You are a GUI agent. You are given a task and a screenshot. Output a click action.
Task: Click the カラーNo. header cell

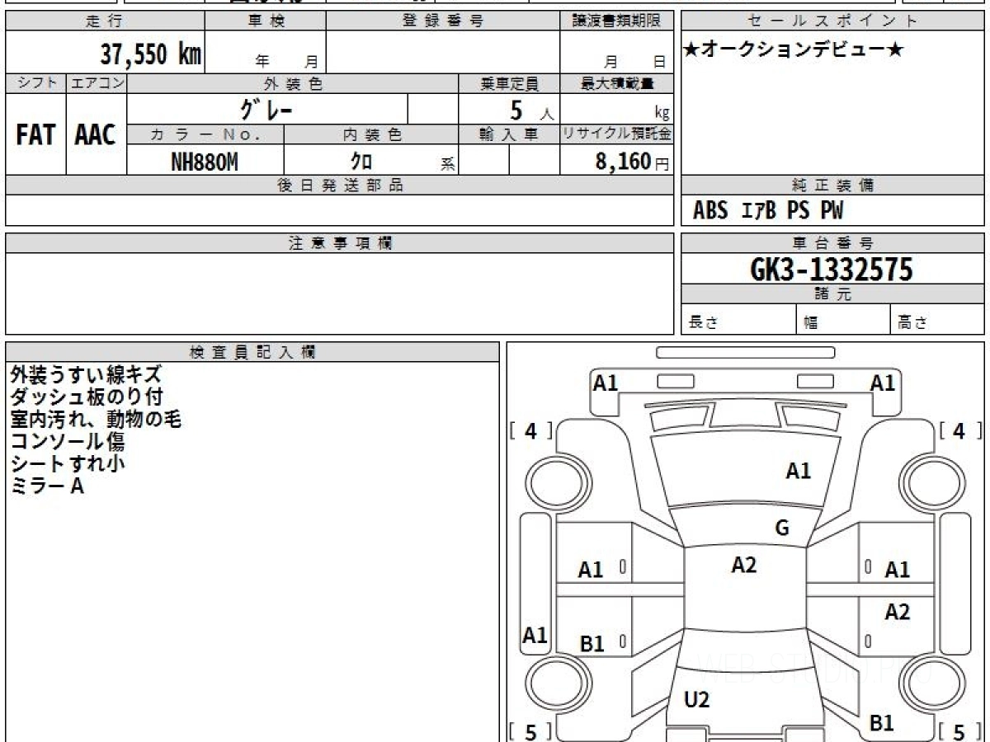tap(205, 134)
